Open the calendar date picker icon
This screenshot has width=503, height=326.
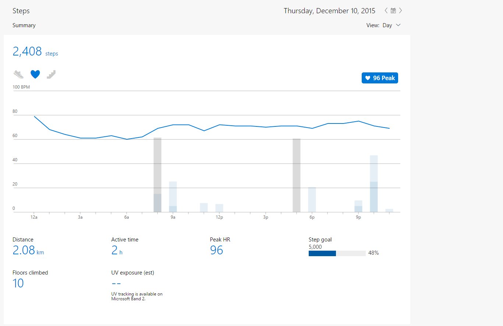coord(393,11)
